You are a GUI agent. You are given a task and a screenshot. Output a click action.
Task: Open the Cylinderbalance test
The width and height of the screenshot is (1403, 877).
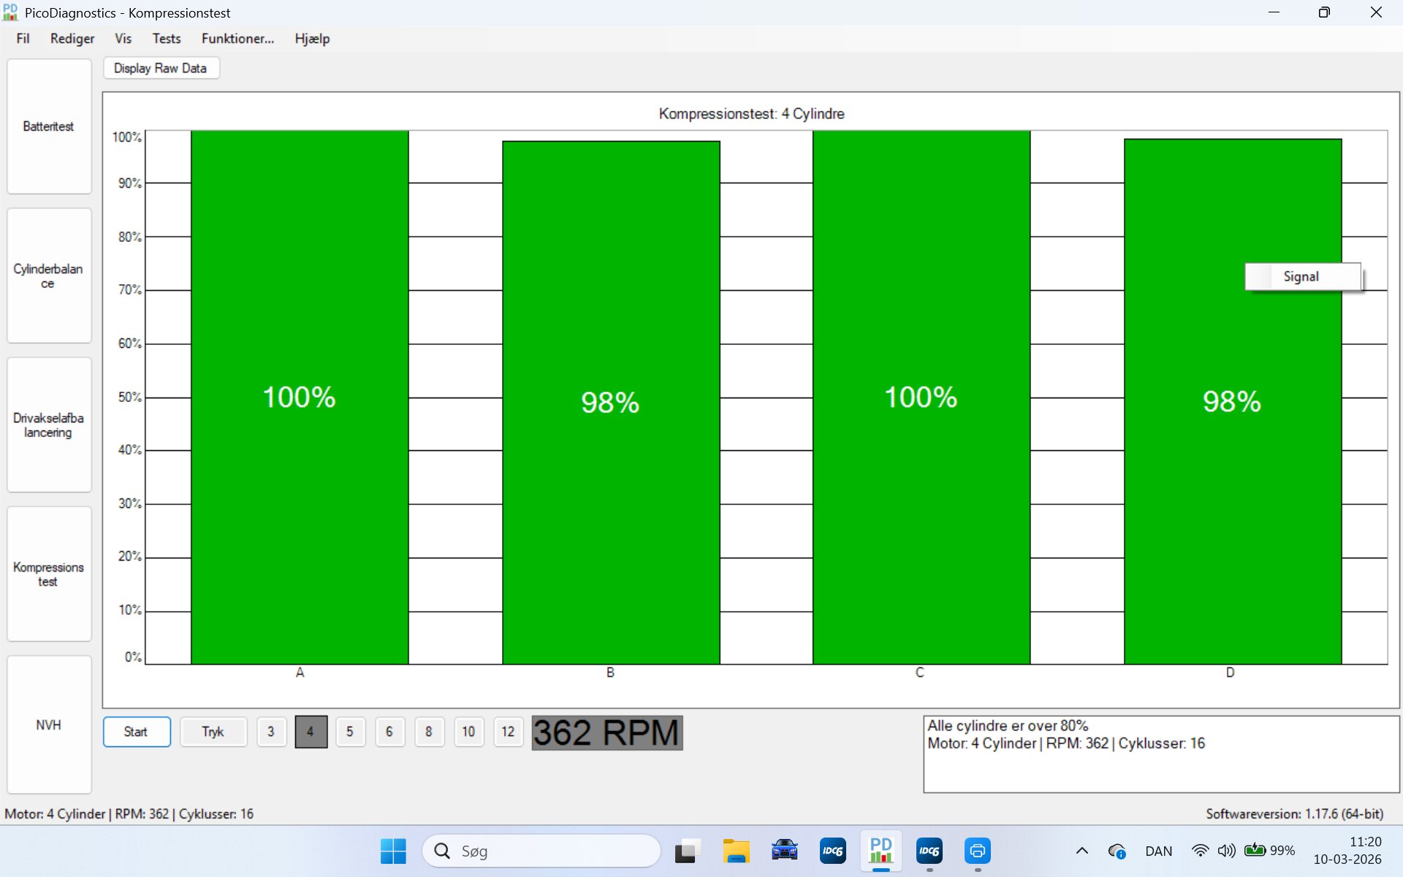[48, 276]
